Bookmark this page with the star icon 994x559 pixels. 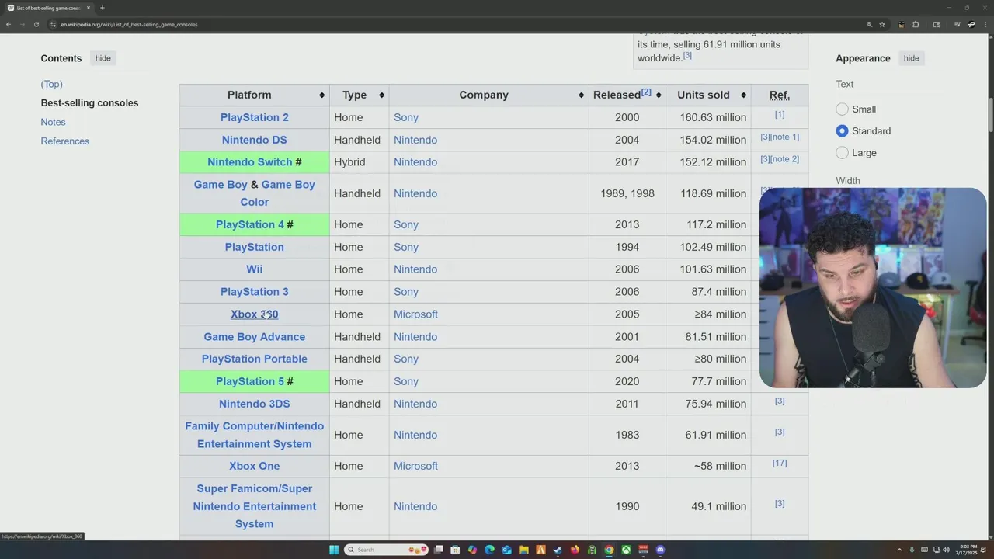882,24
